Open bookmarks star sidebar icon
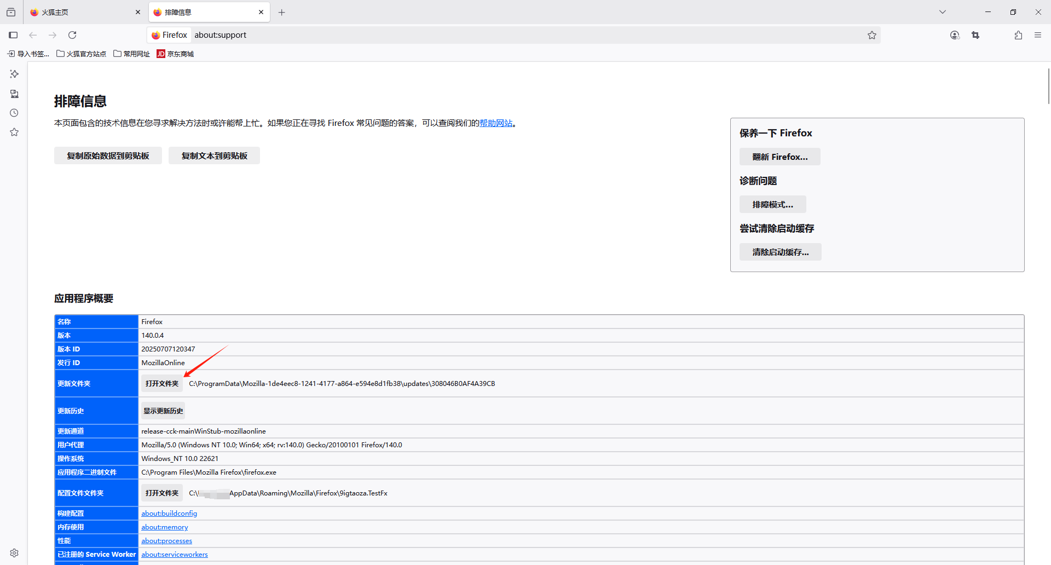This screenshot has width=1051, height=565. [14, 132]
